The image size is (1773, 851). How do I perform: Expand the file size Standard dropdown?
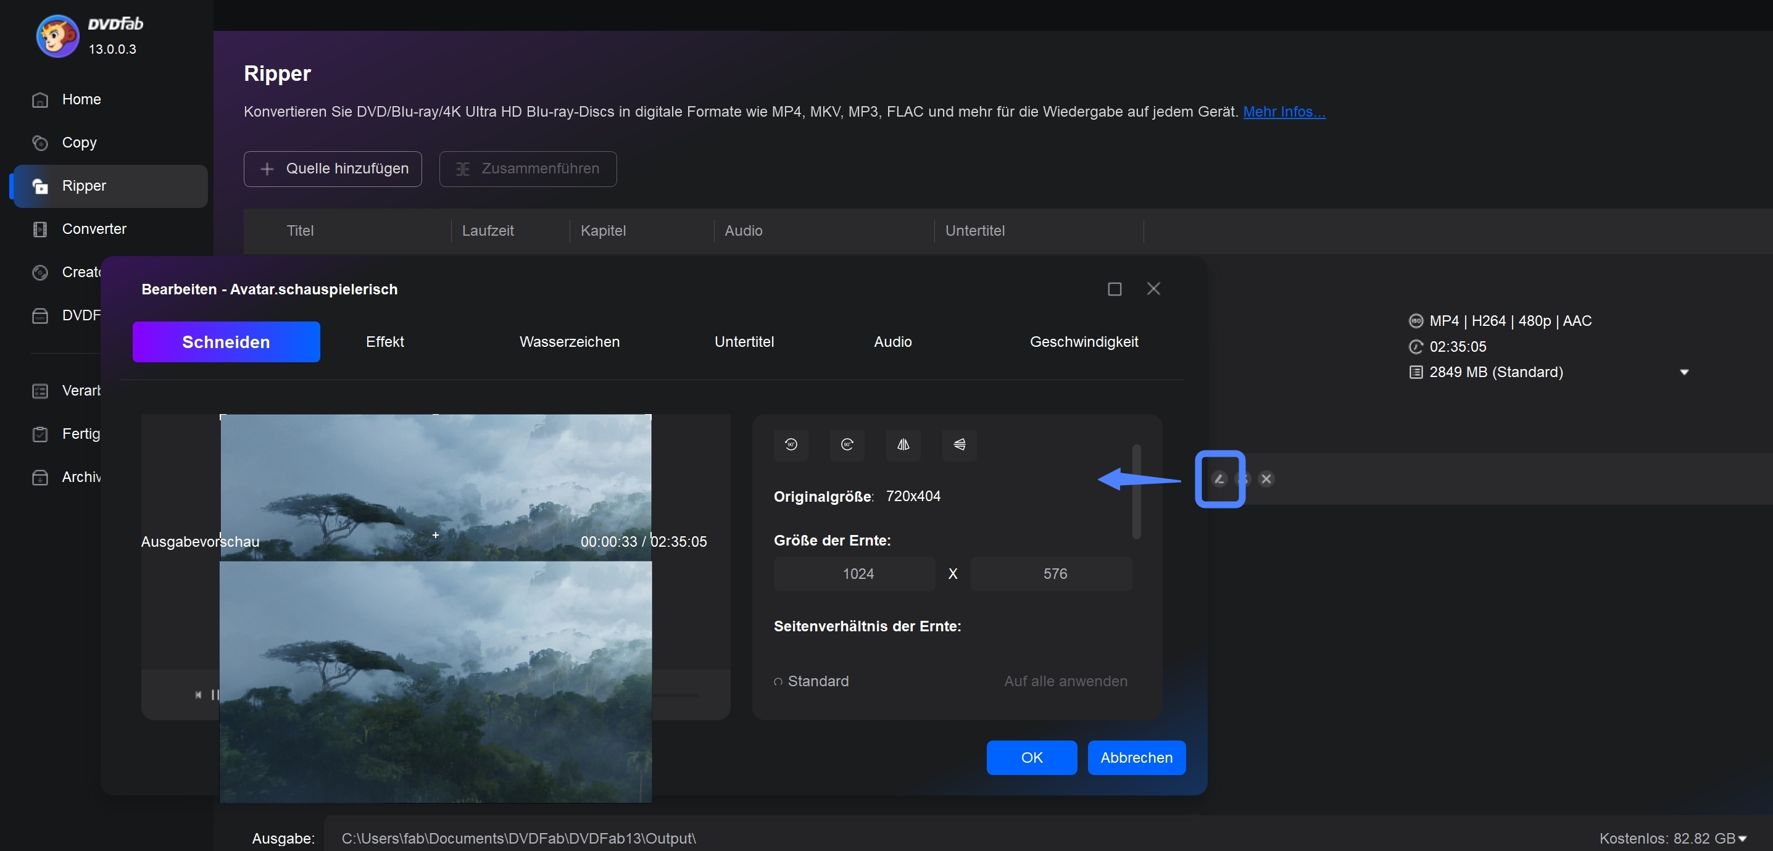(1684, 371)
